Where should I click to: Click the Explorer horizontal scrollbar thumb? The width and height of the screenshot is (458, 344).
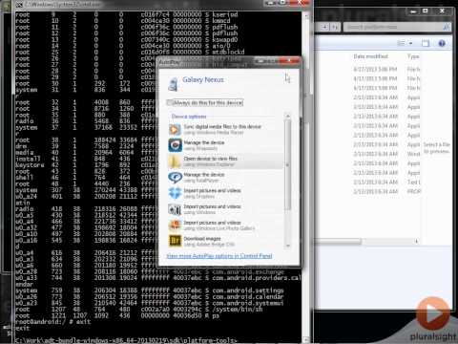[x=338, y=241]
